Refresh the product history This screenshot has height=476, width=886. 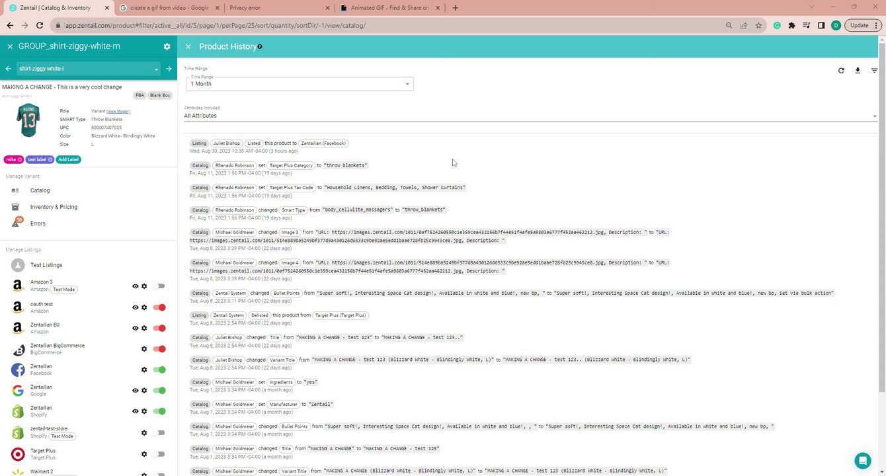(x=841, y=70)
